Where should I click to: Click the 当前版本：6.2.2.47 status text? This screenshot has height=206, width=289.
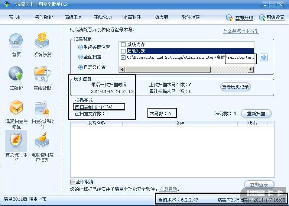tap(178, 200)
